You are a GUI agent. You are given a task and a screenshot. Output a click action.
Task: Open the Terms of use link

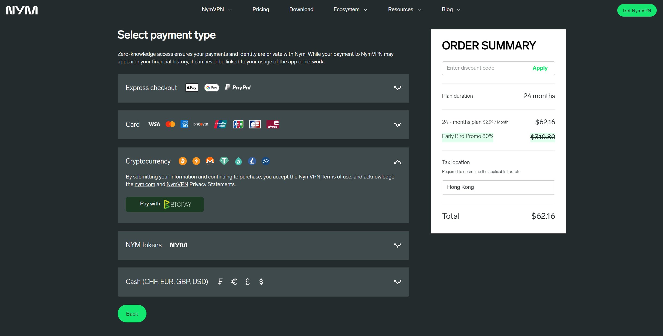(x=336, y=177)
